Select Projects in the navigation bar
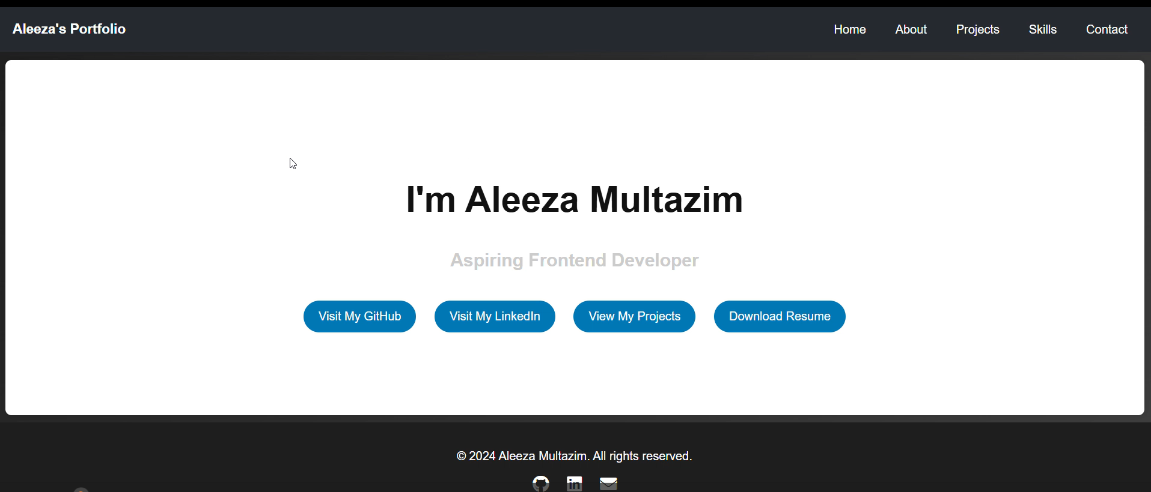This screenshot has height=492, width=1151. click(977, 29)
